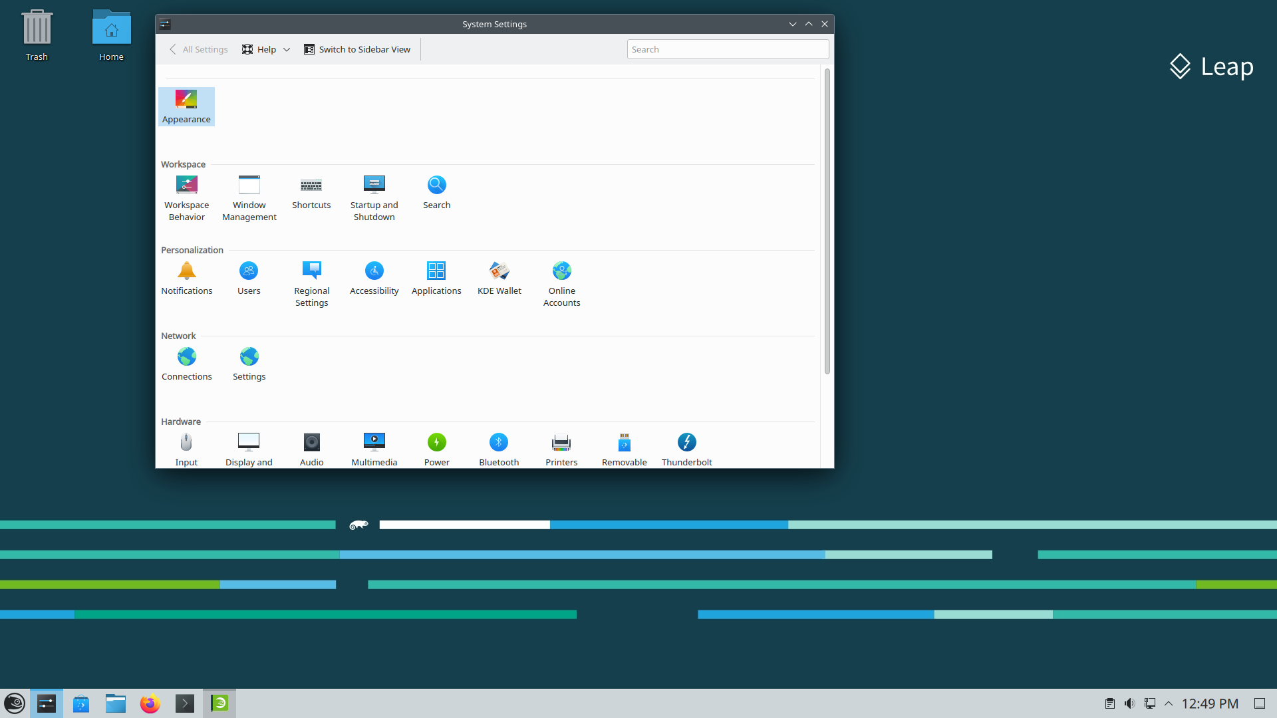Image resolution: width=1277 pixels, height=718 pixels.
Task: Select the Home folder desktop icon
Action: click(x=111, y=35)
